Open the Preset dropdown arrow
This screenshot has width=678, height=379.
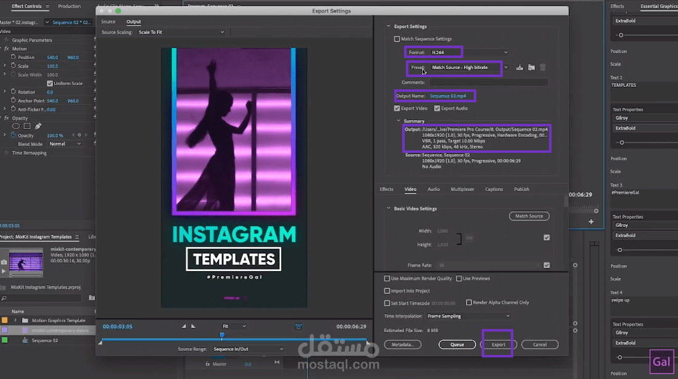tap(506, 67)
